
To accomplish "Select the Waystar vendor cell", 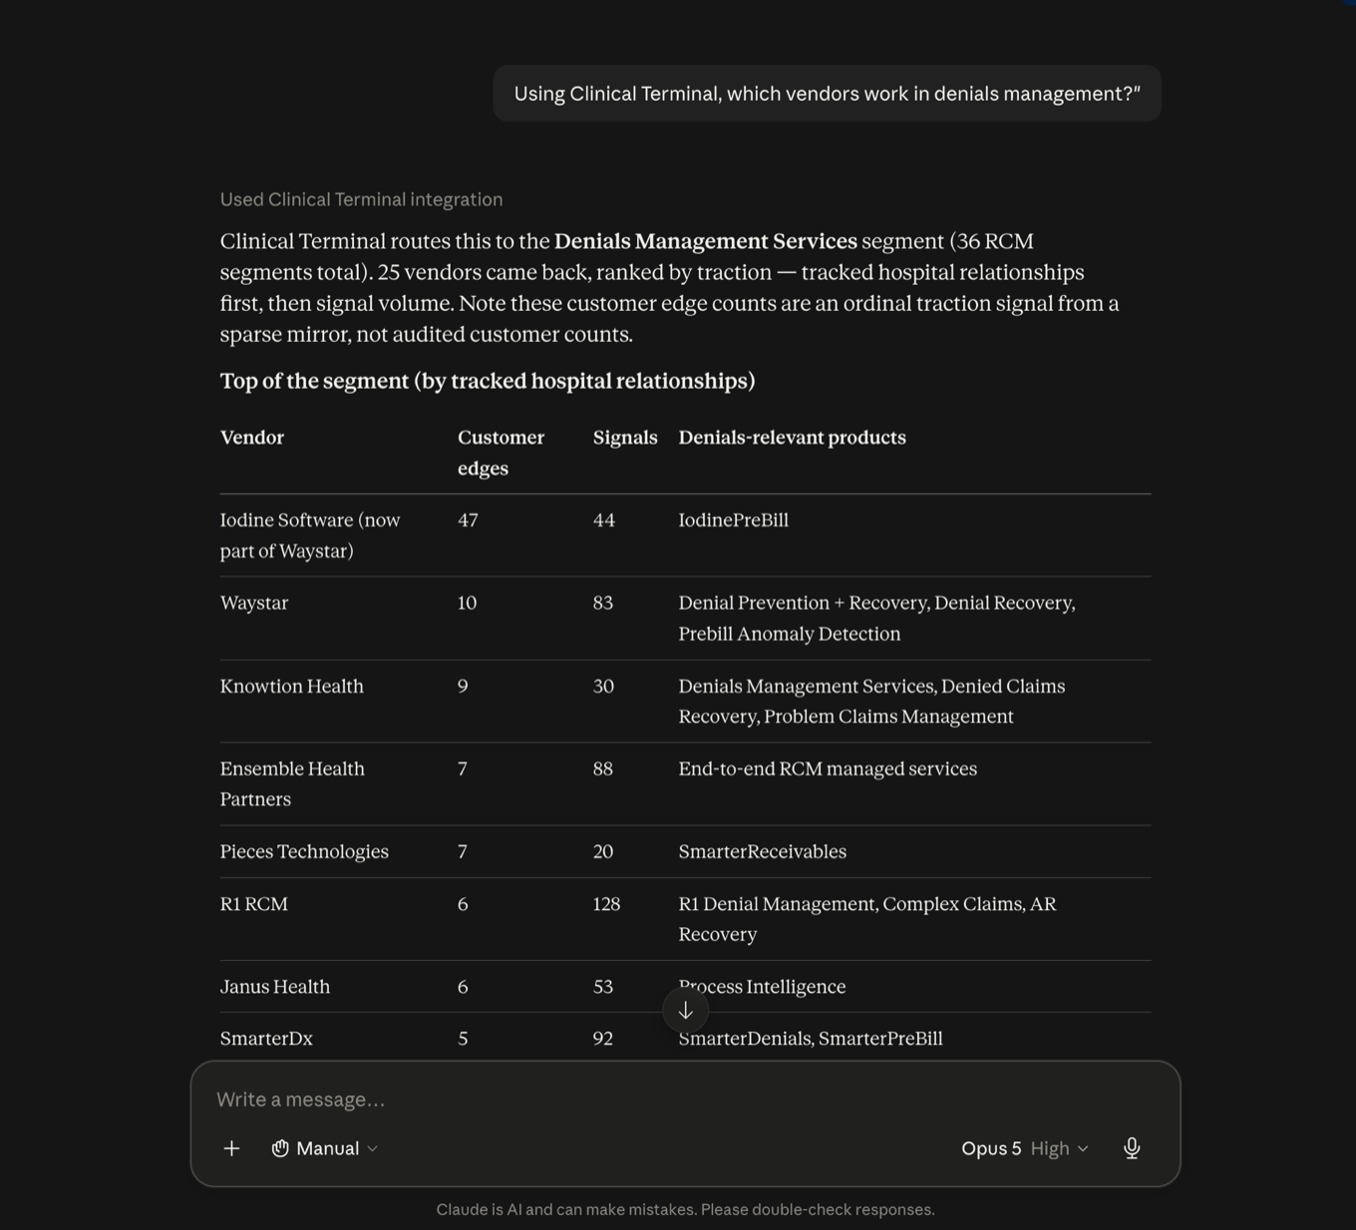I will (x=254, y=603).
